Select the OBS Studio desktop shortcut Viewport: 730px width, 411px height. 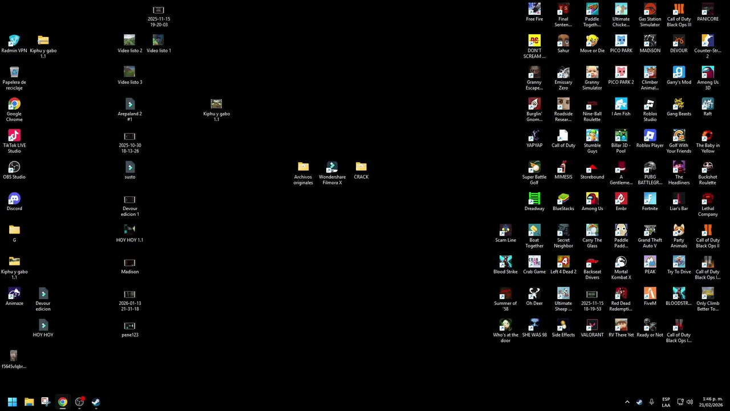click(x=14, y=170)
